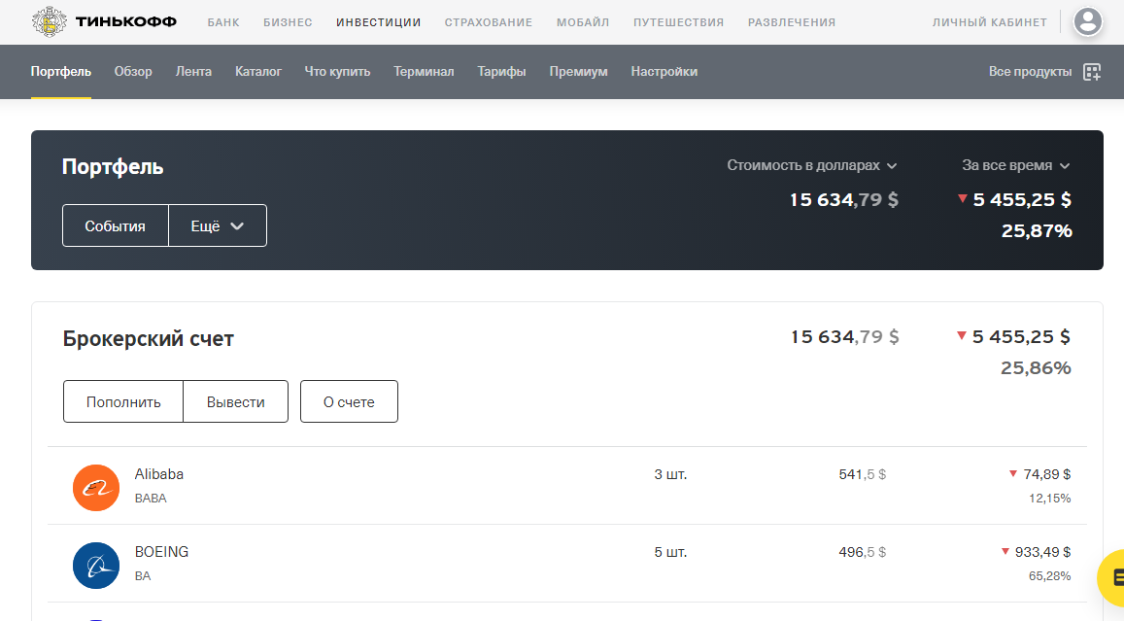Click the Брокерский счет heading
1124x621 pixels.
coord(149,338)
